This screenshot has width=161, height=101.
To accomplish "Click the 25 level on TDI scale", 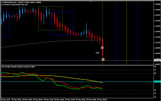I will coord(155,93).
